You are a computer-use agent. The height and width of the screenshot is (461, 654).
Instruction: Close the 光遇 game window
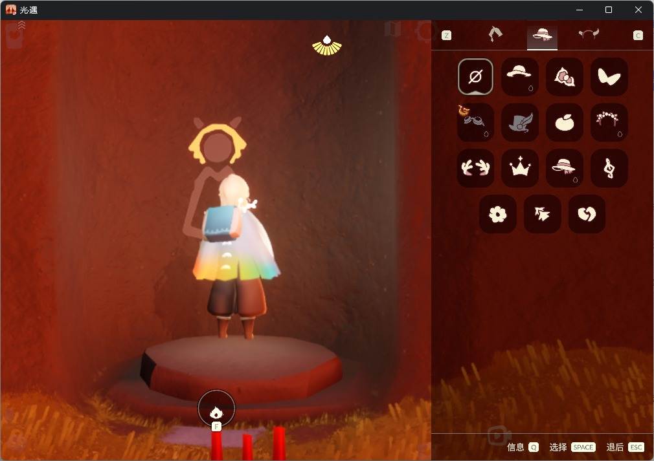click(x=638, y=10)
